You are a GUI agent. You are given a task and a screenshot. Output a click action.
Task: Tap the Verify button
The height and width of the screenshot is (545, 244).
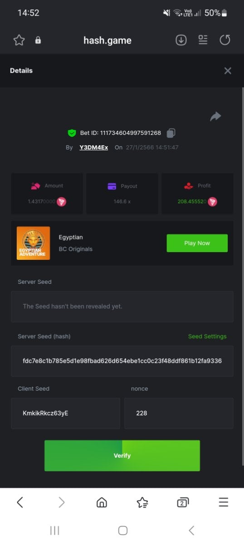coord(122,456)
